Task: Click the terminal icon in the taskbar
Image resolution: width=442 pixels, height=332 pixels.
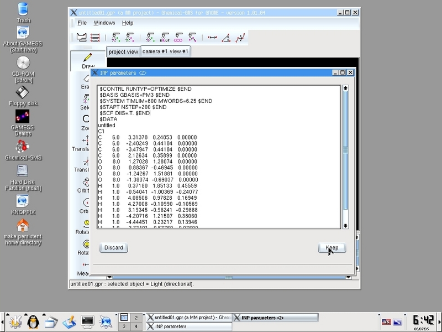Action: pyautogui.click(x=87, y=320)
